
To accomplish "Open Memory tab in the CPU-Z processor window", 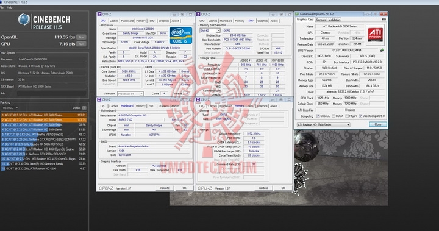I will [141, 21].
